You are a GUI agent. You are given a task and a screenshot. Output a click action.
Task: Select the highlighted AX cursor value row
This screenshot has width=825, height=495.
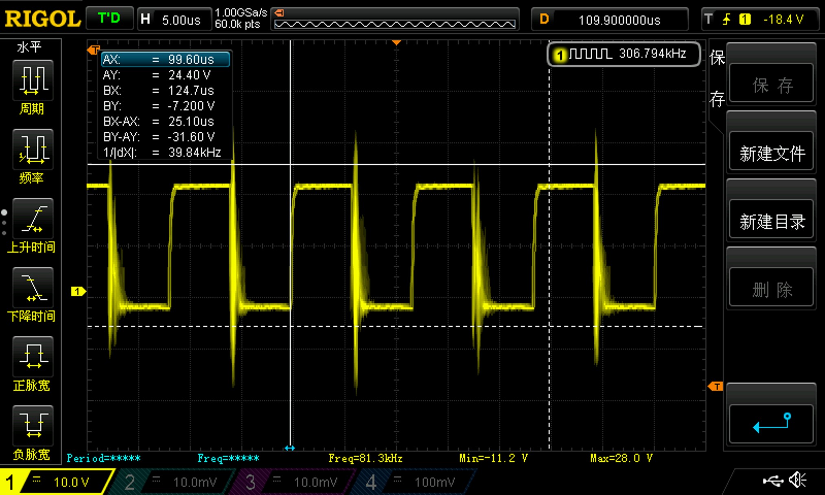coord(165,59)
